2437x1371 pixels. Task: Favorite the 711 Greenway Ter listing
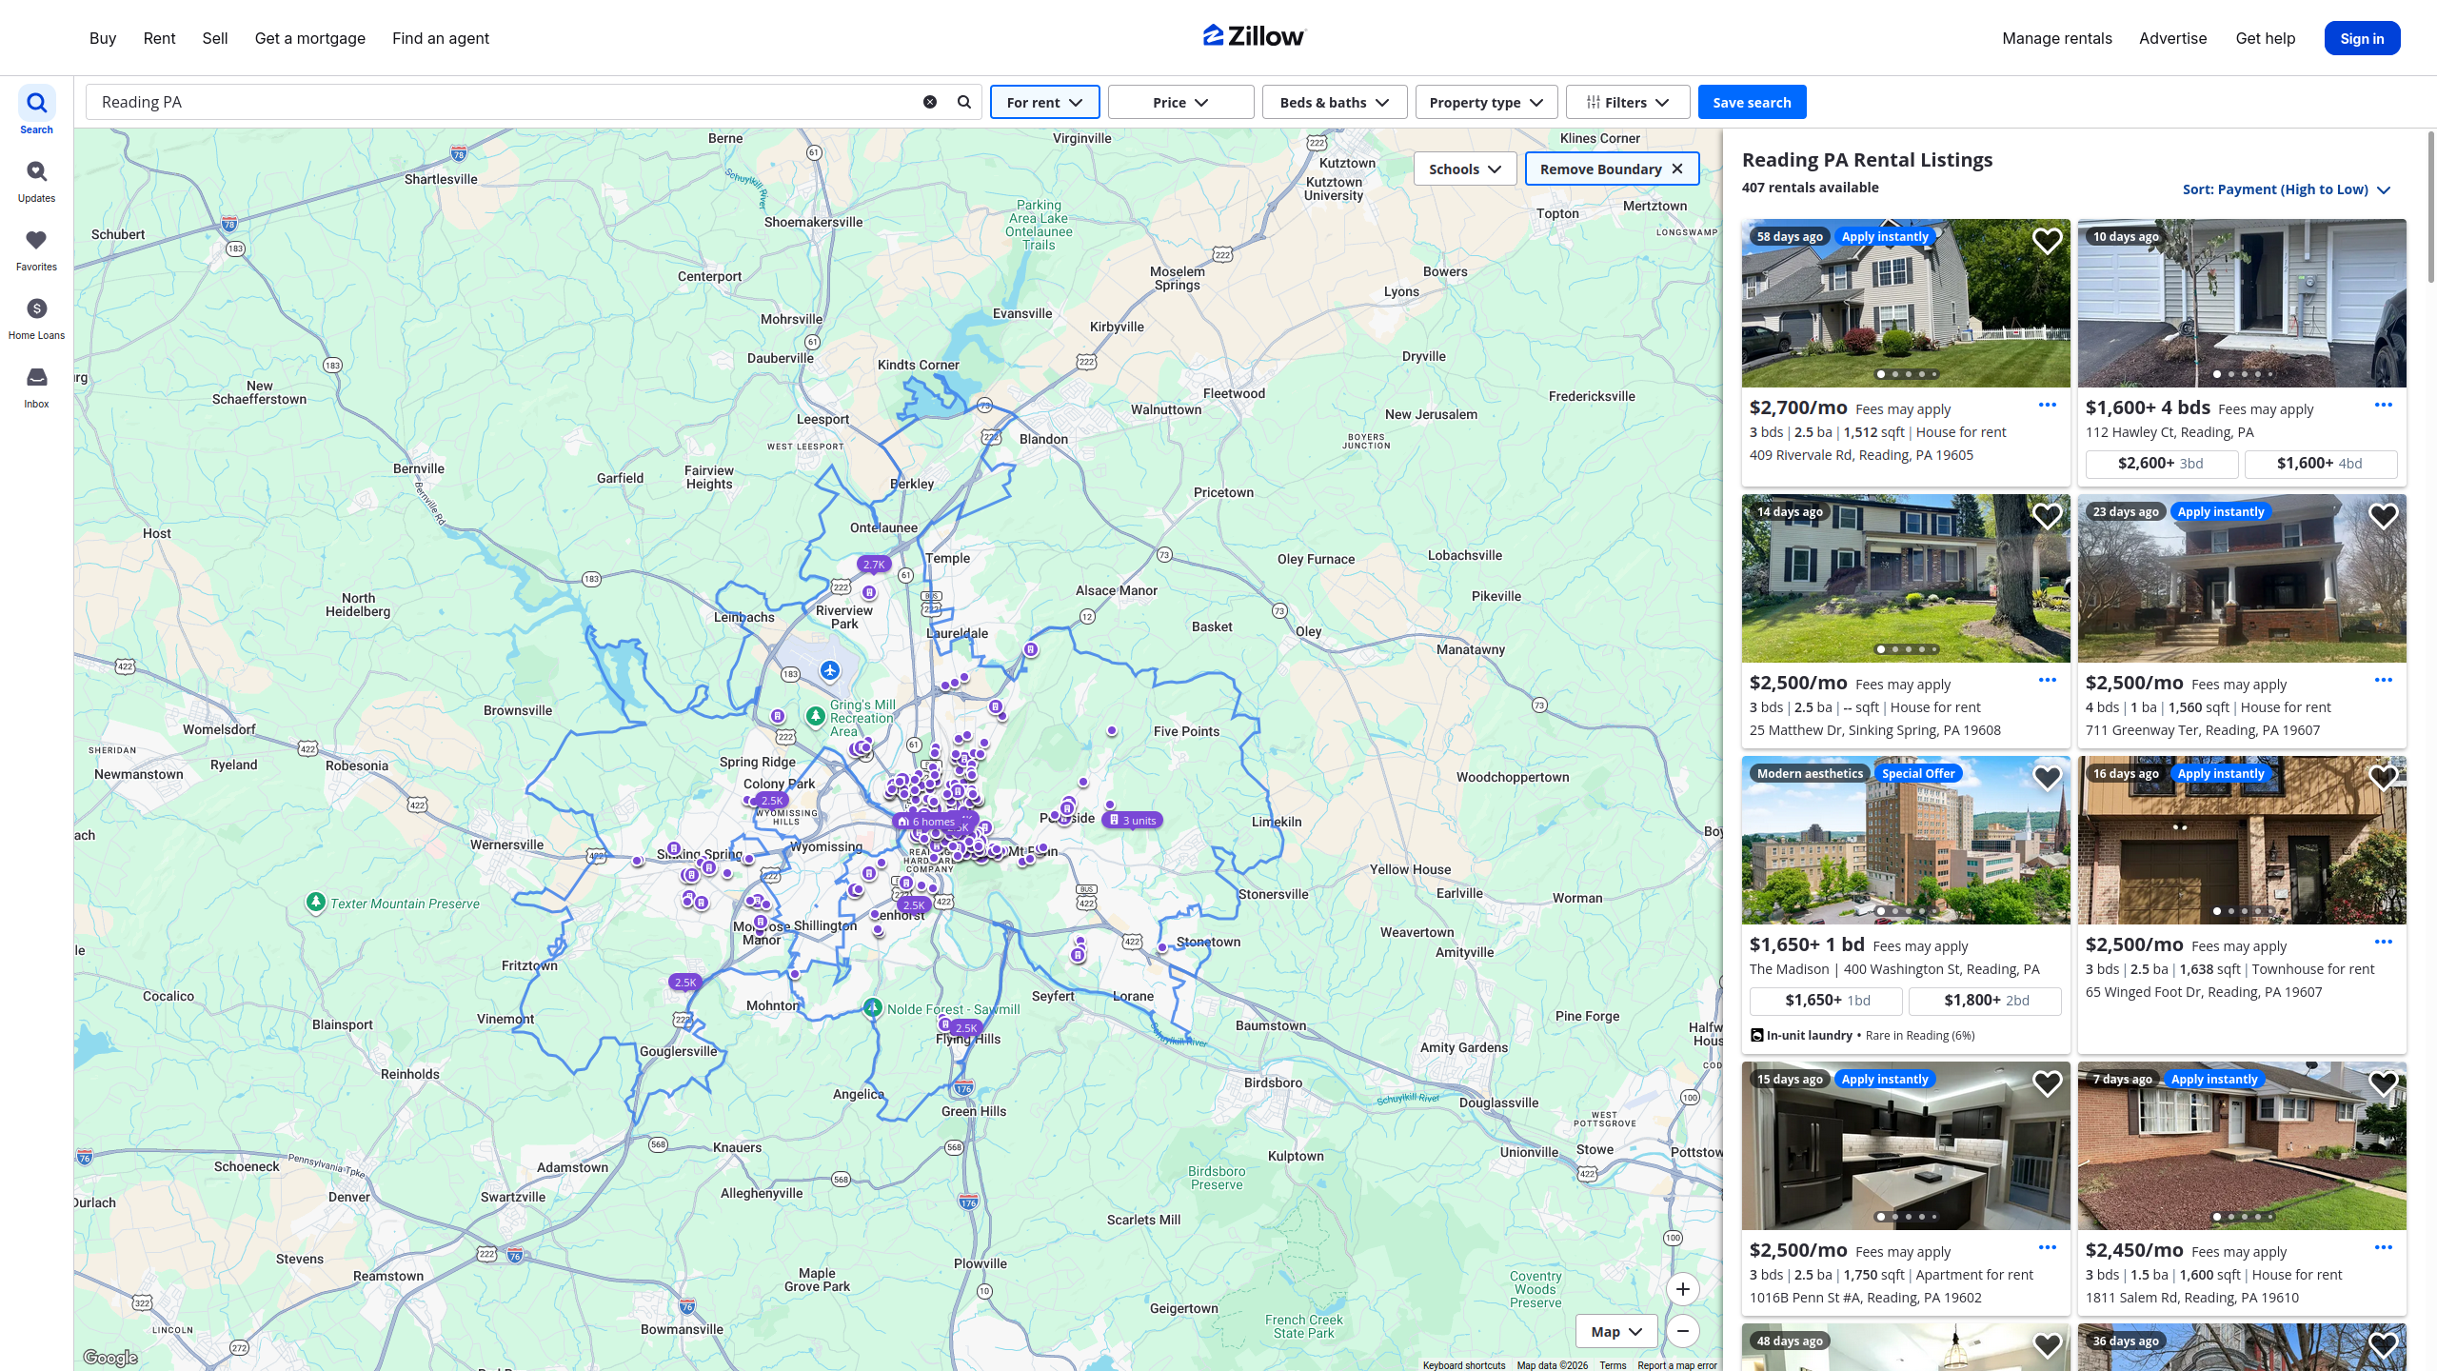click(2383, 516)
